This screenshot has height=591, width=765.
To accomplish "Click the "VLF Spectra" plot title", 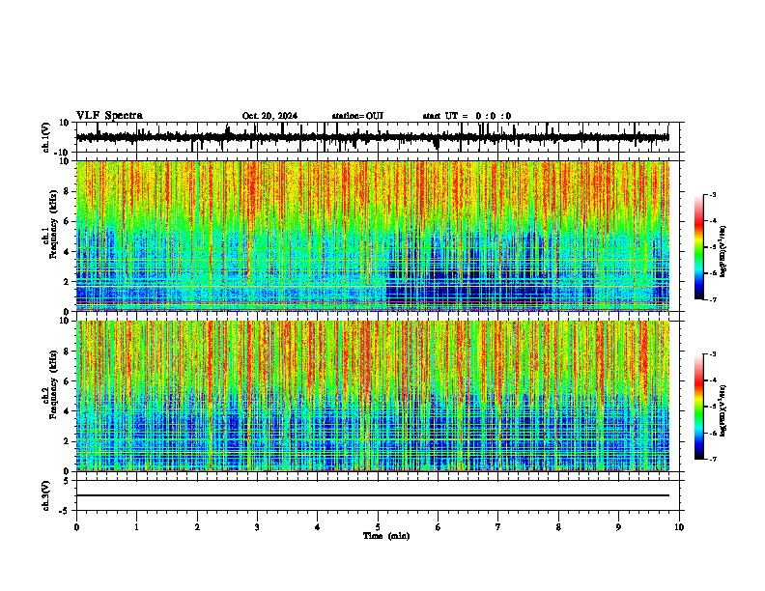I will coord(109,116).
